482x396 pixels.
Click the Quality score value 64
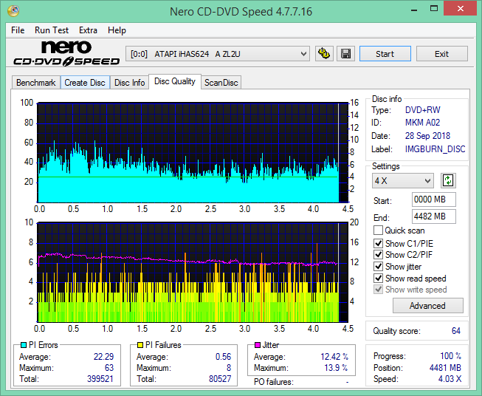click(456, 331)
